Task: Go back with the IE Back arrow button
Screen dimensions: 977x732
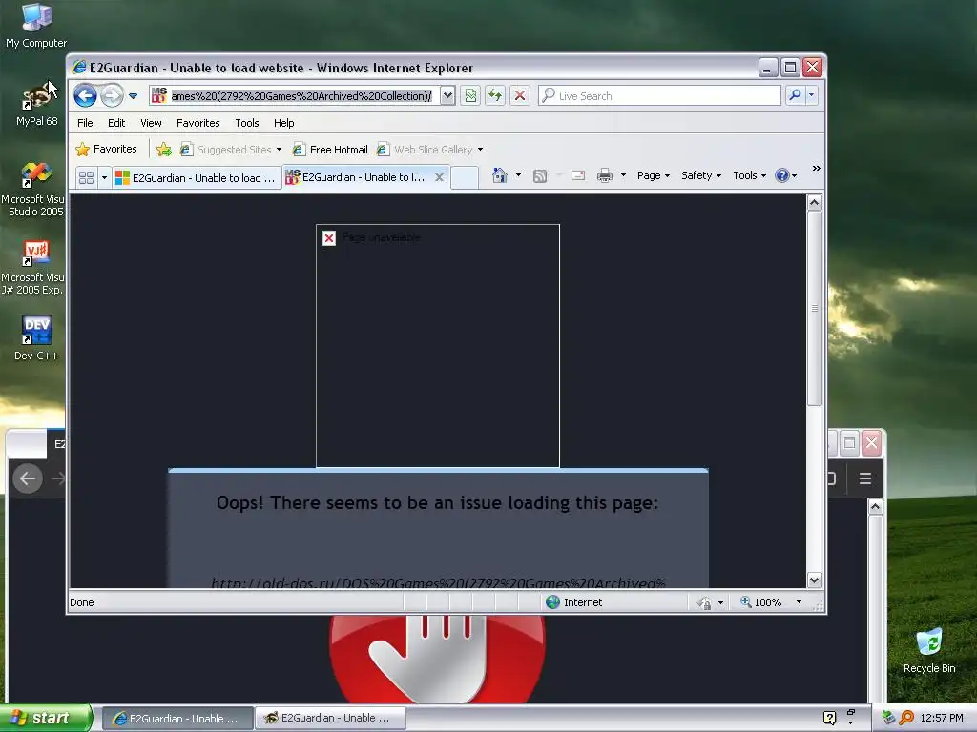Action: click(x=85, y=96)
